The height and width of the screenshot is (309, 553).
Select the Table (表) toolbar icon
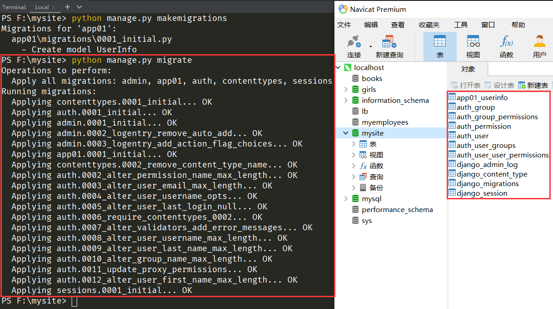[440, 42]
